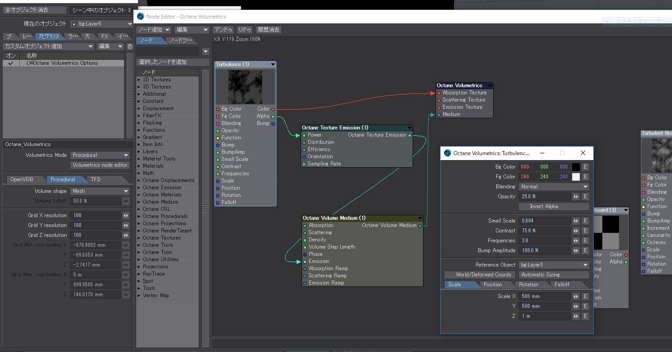Click the アンドゥ undo button
This screenshot has width=672, height=352.
pyautogui.click(x=223, y=30)
